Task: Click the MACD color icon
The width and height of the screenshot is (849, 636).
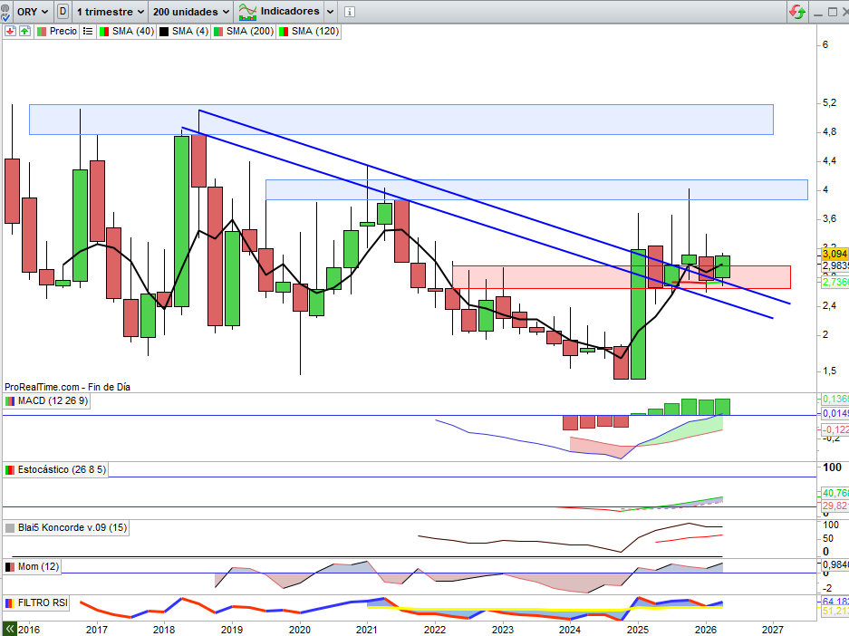Action: 10,401
